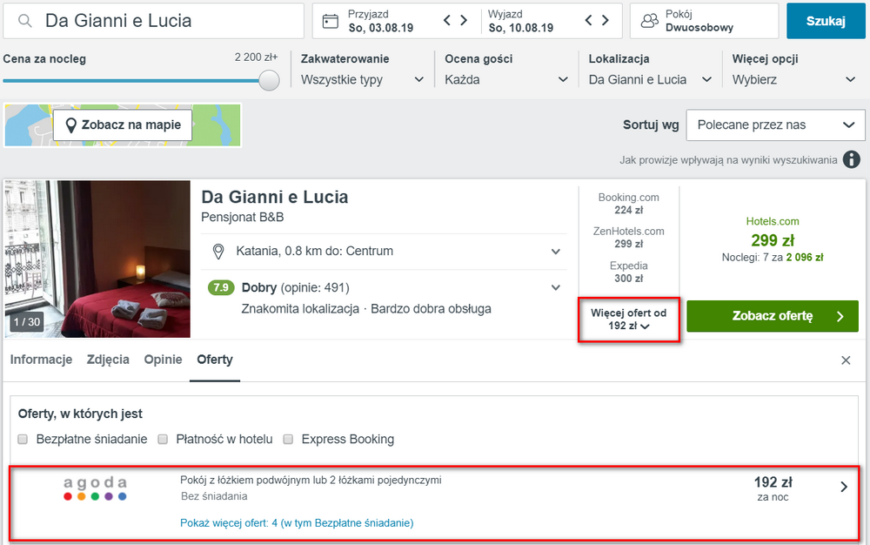The image size is (870, 545).
Task: Open commission info icon
Action: coord(851,160)
